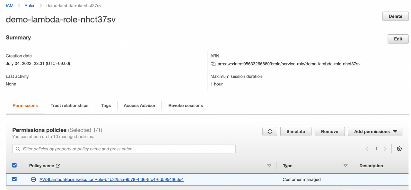Go to the IAM breadcrumb link
Viewport: 411px width, 190px height.
(x=10, y=6)
